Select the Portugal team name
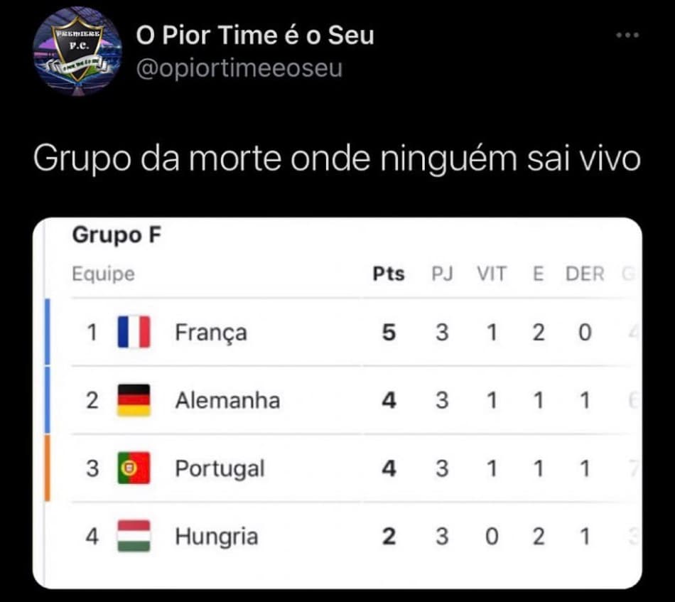 (220, 469)
